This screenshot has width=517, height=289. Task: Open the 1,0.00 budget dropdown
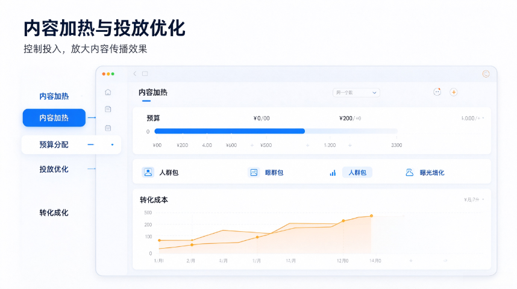472,118
